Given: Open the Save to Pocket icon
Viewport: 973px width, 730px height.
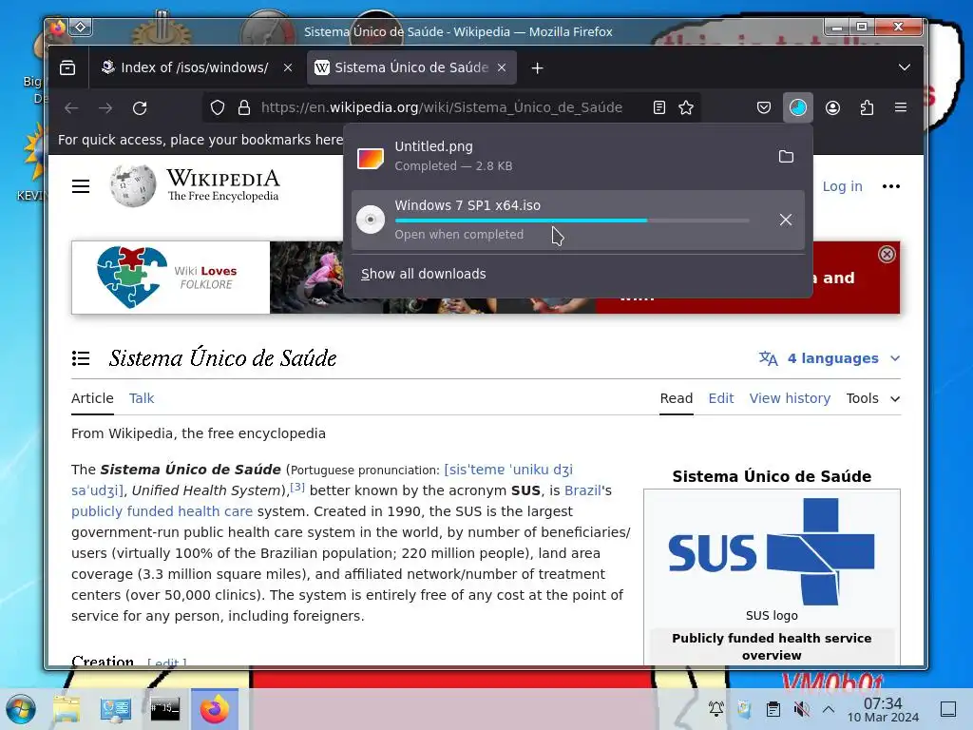Looking at the screenshot, I should (764, 108).
